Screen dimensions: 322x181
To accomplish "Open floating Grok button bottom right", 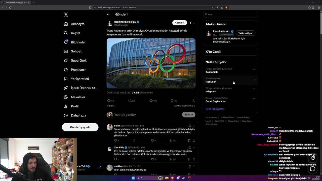I will [313, 158].
